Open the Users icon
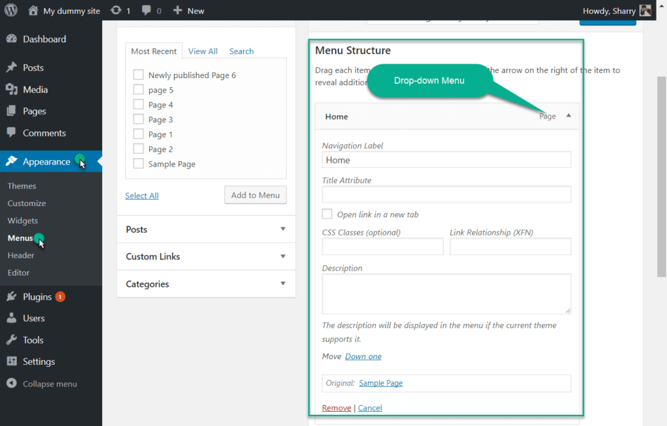 point(12,318)
